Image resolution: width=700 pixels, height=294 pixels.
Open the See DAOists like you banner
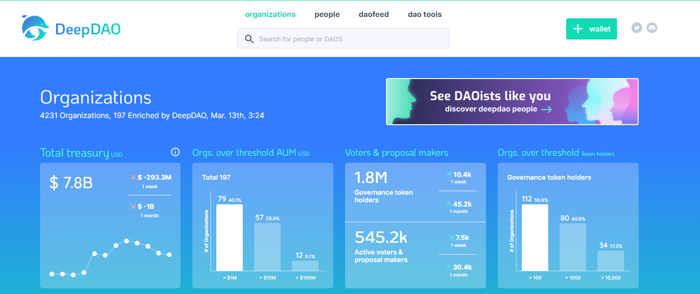[512, 102]
